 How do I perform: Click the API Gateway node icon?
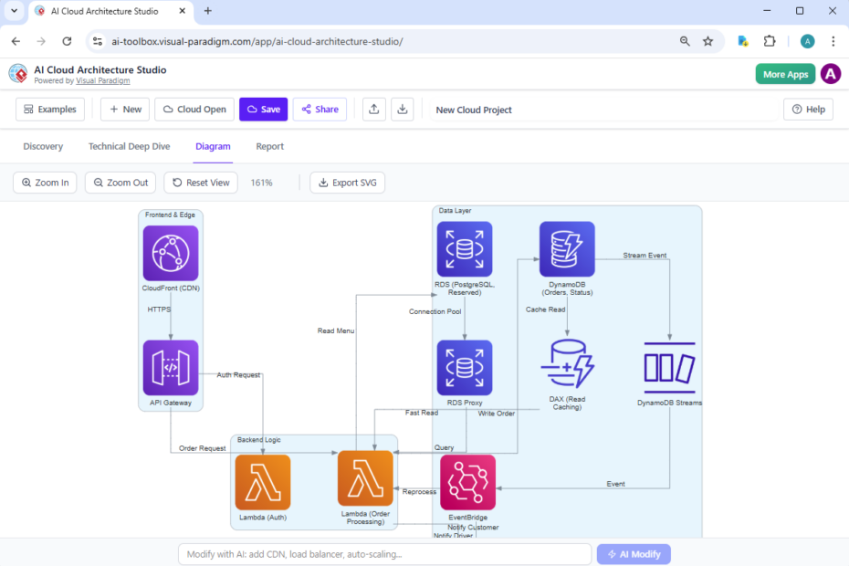click(170, 372)
